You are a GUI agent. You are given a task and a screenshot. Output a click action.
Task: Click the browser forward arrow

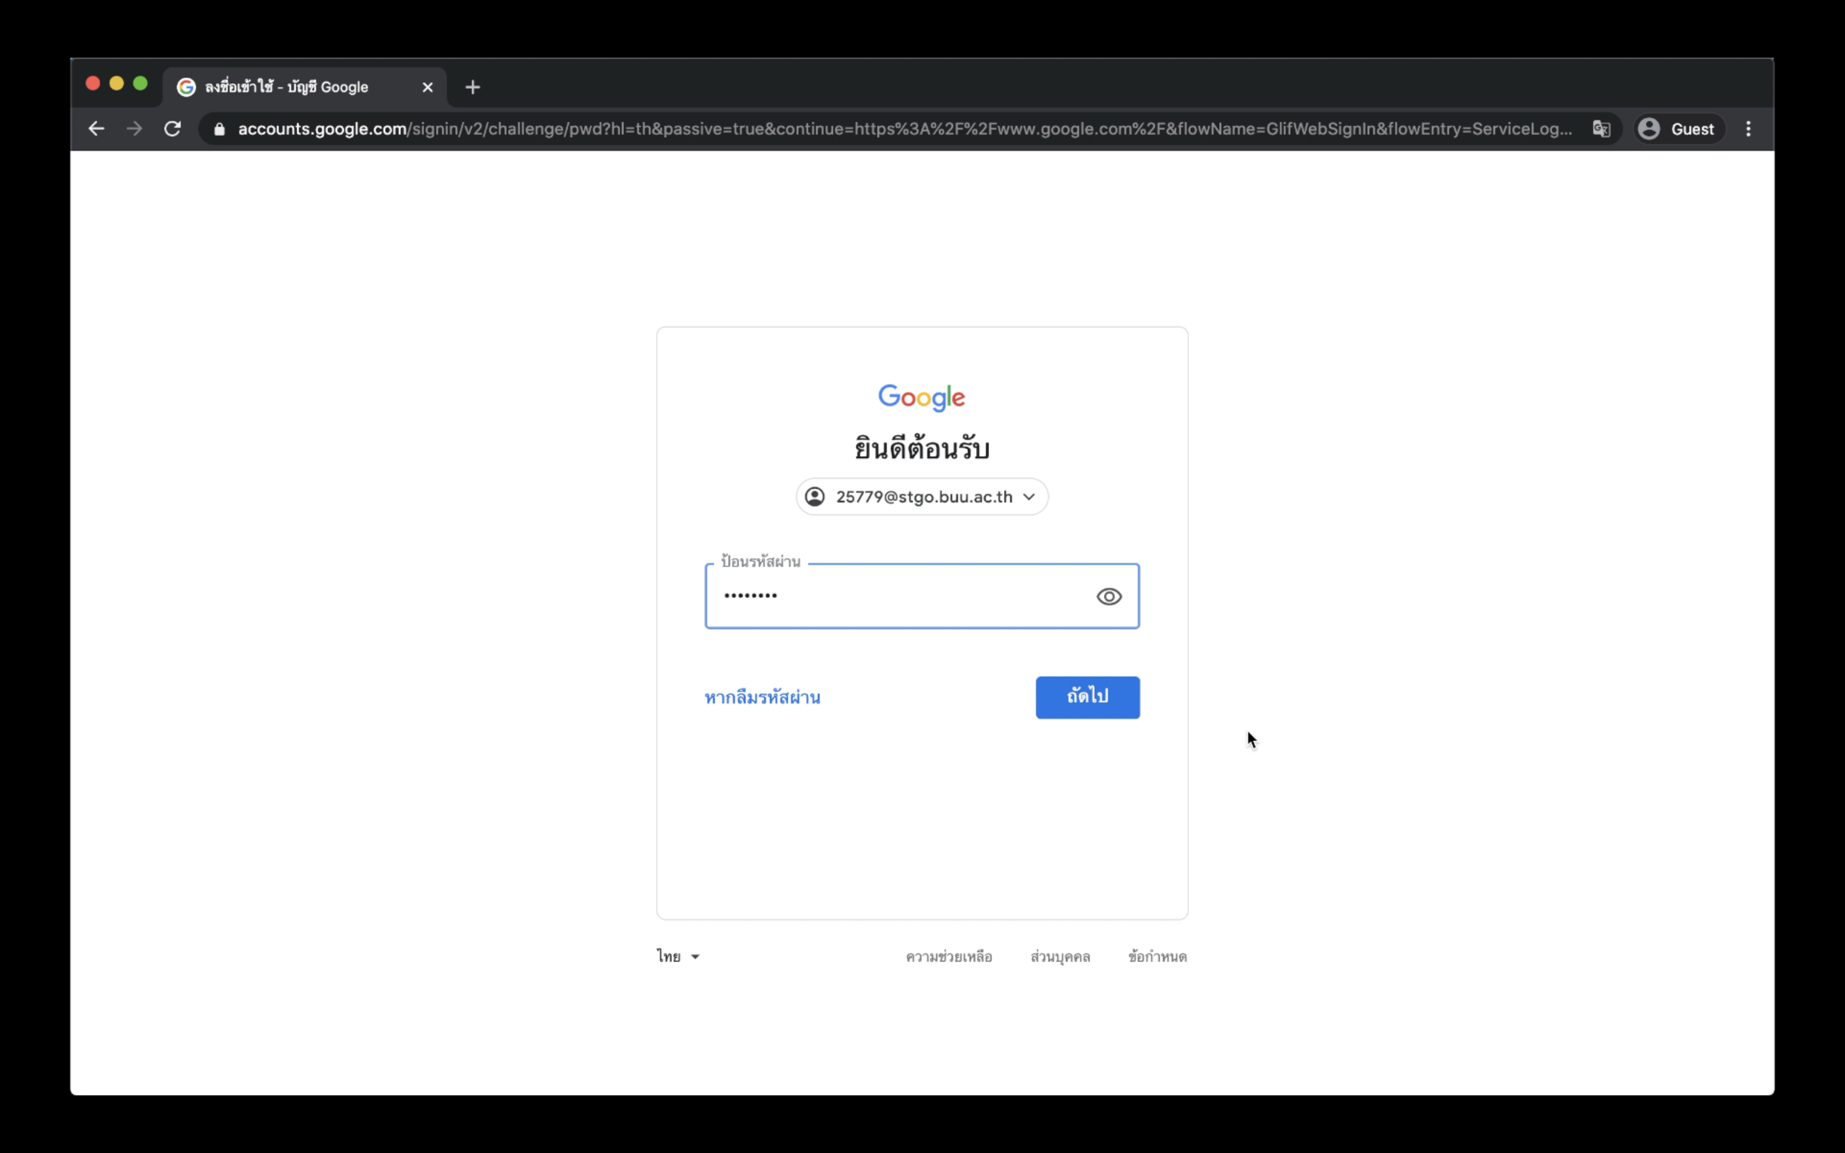point(134,129)
